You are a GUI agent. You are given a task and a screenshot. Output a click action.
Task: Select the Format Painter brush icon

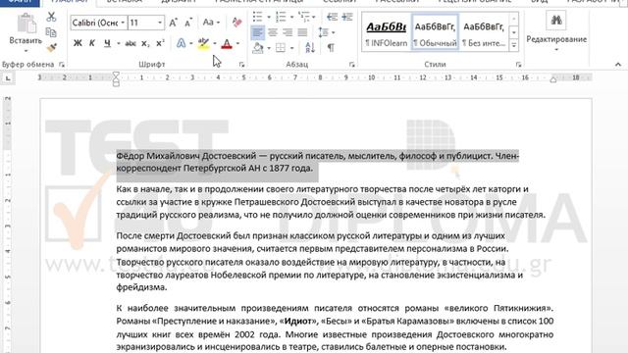[51, 48]
